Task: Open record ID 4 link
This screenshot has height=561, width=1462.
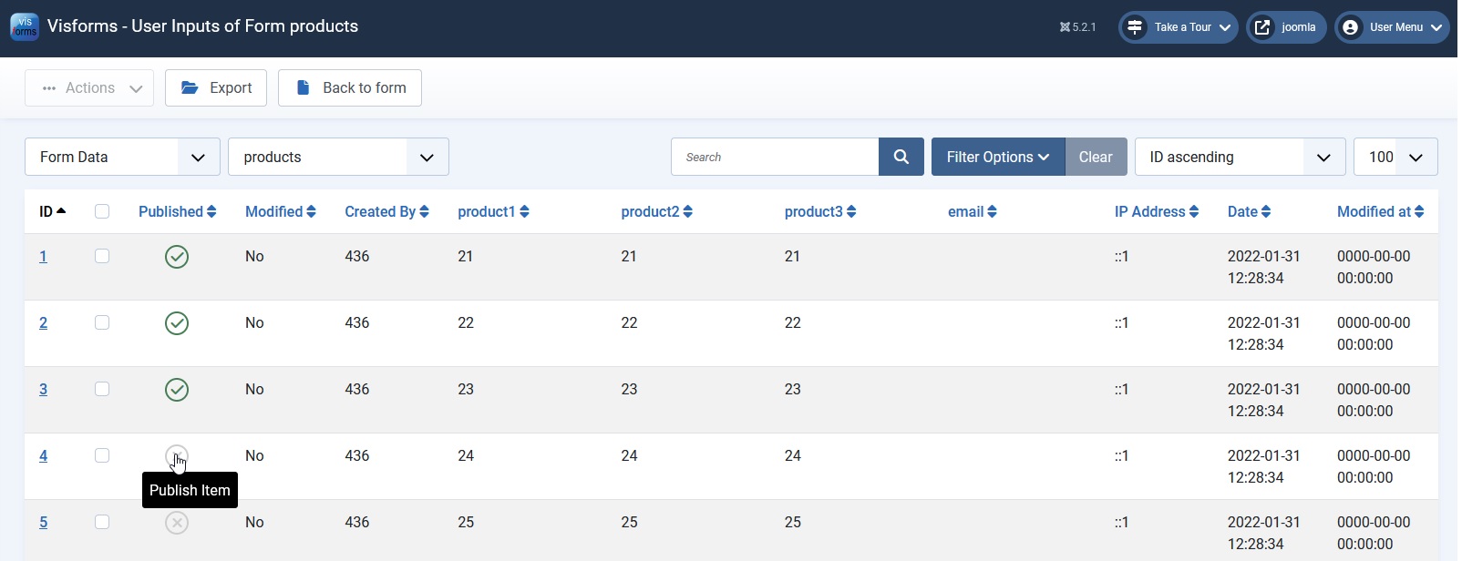Action: click(43, 456)
